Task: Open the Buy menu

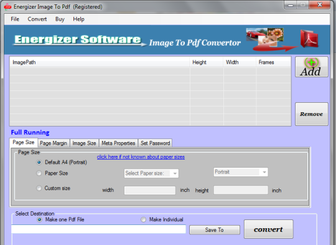Action: (x=60, y=19)
